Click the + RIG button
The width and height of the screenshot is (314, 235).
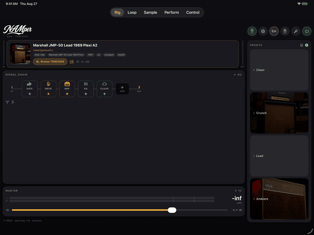pos(238,75)
